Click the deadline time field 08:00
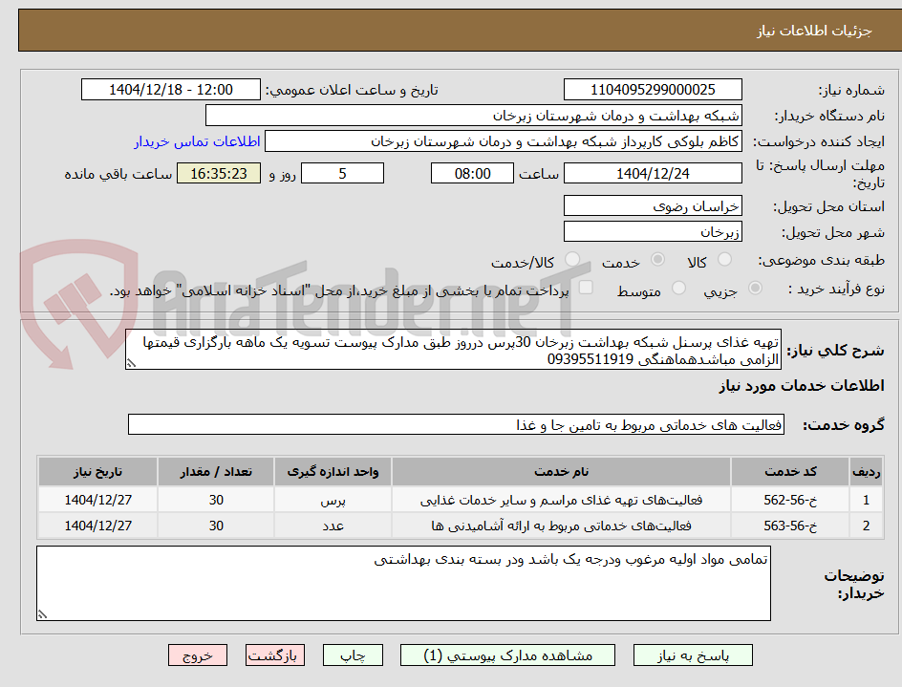 (472, 173)
